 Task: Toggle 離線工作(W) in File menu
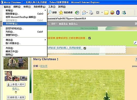pos(25,51)
